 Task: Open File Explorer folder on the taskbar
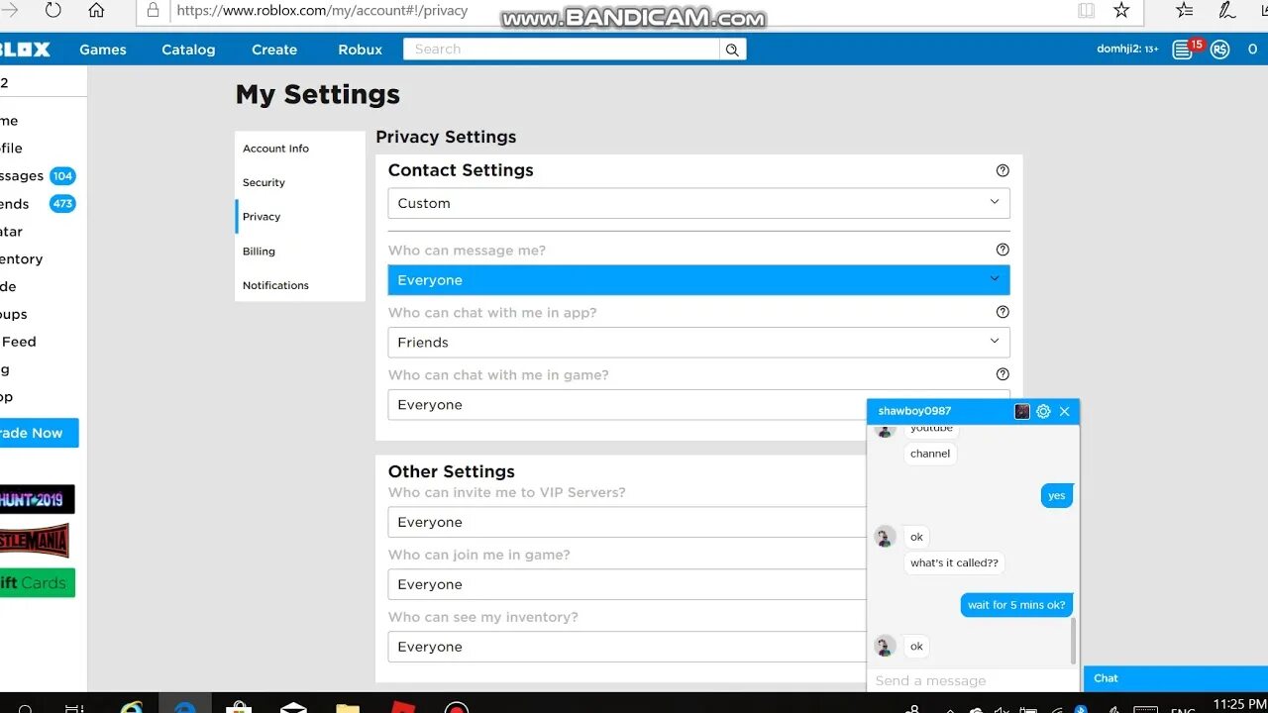[348, 706]
